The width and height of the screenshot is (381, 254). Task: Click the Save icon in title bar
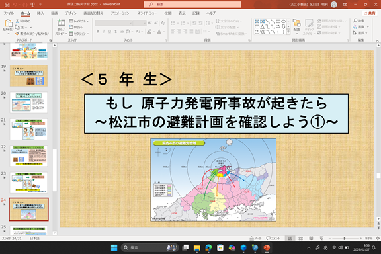7,5
